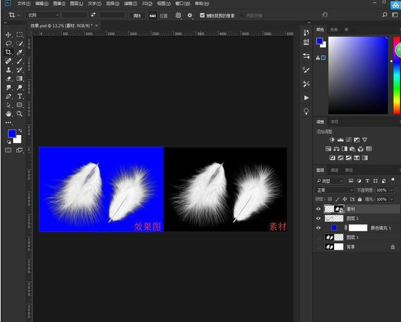Select the Move tool
This screenshot has height=322, width=401.
point(8,35)
